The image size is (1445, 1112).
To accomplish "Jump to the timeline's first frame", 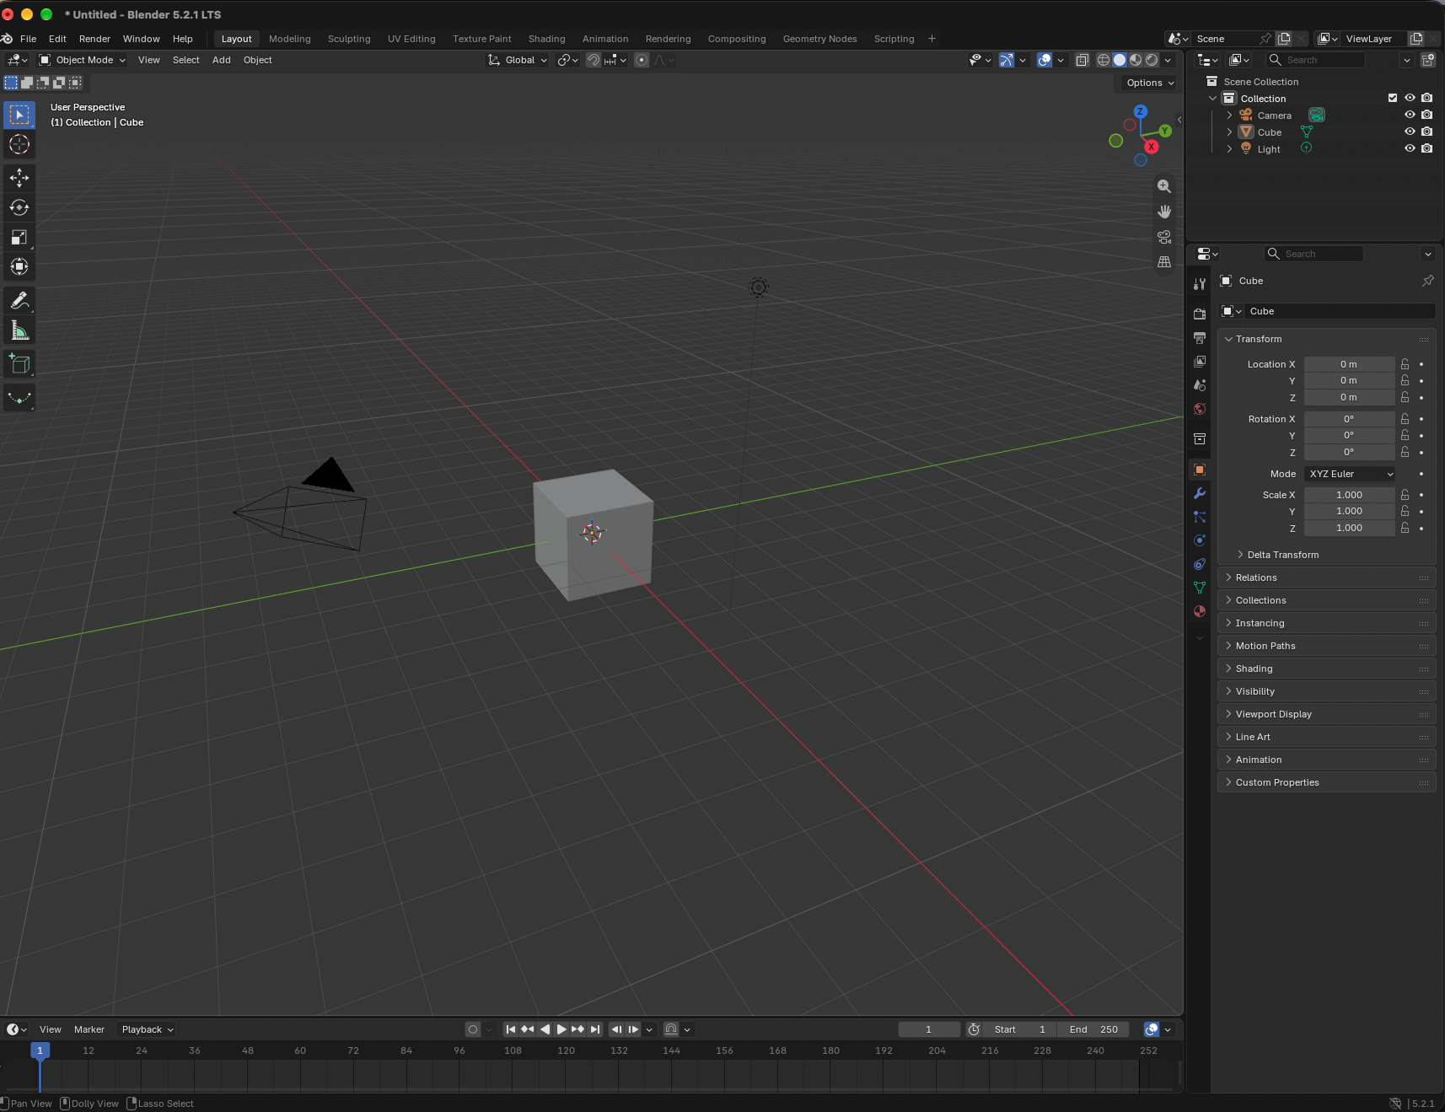I will pyautogui.click(x=510, y=1029).
